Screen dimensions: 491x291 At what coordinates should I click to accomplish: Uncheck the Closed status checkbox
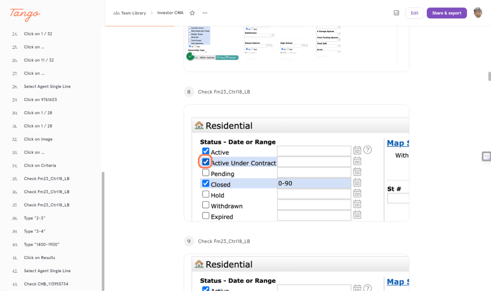[206, 183]
